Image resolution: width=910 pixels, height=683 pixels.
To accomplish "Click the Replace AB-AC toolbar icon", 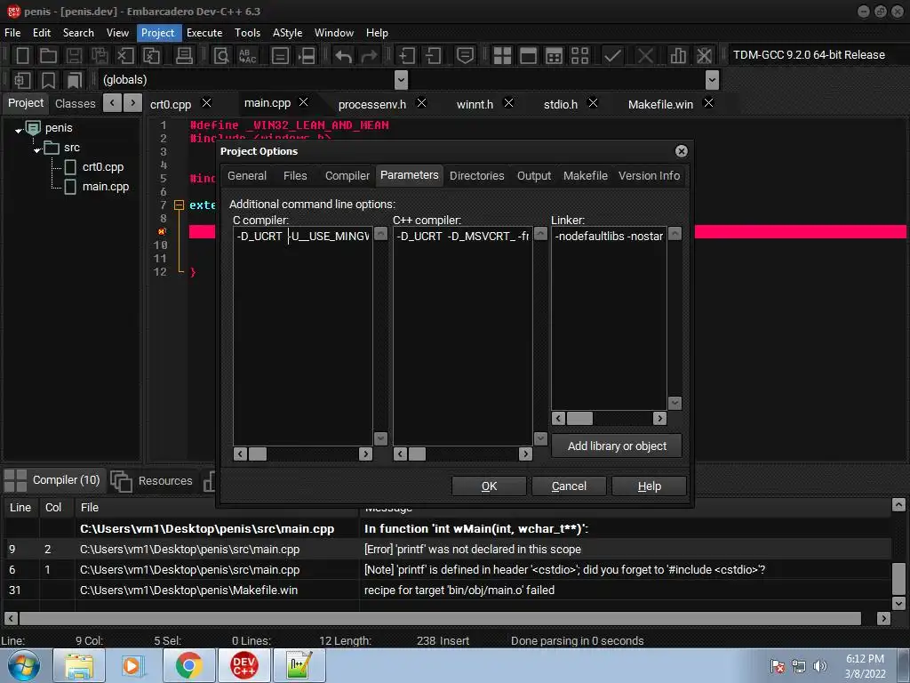I will [x=248, y=56].
